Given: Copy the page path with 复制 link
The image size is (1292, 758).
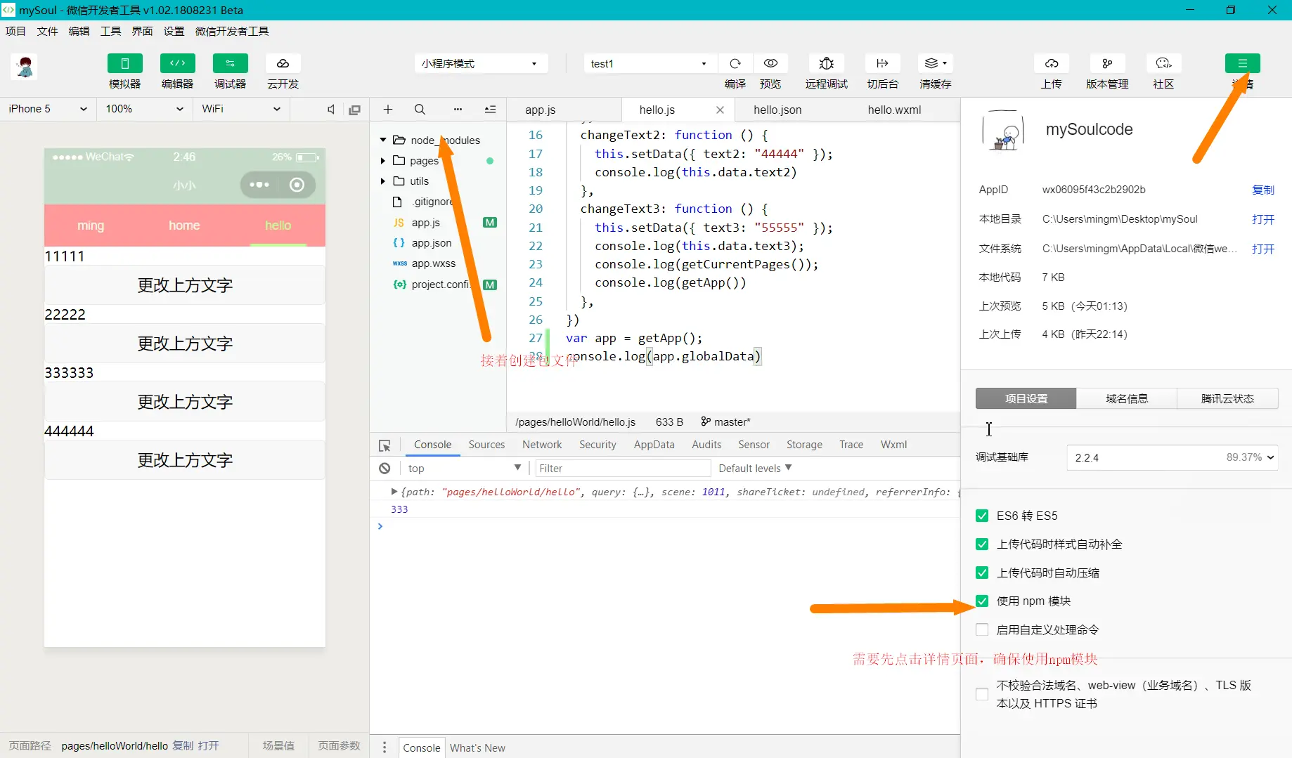Looking at the screenshot, I should [x=183, y=746].
